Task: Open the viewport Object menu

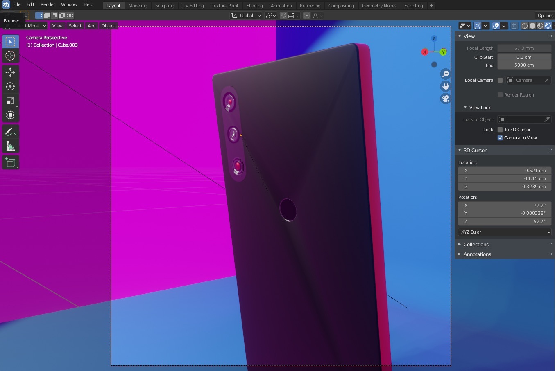Action: (109, 26)
